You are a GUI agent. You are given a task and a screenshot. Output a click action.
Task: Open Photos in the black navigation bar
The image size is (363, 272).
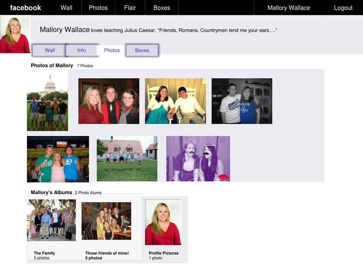[98, 8]
